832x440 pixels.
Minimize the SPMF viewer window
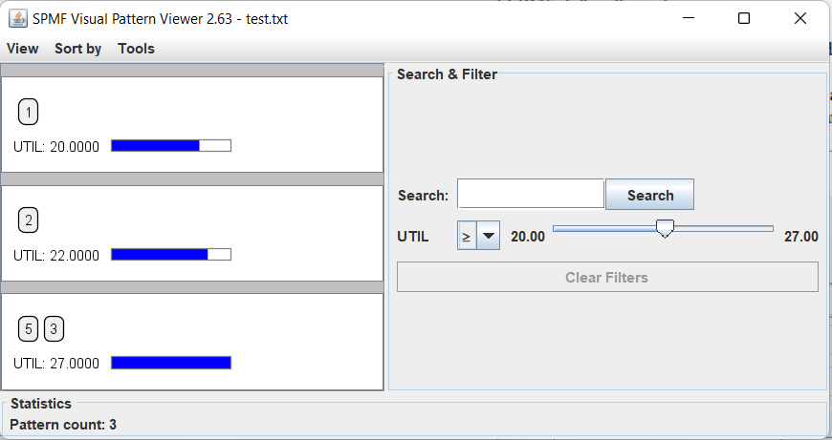coord(689,18)
